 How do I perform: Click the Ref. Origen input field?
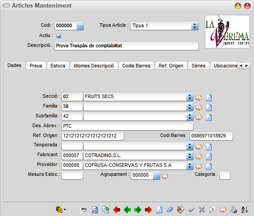93,136
